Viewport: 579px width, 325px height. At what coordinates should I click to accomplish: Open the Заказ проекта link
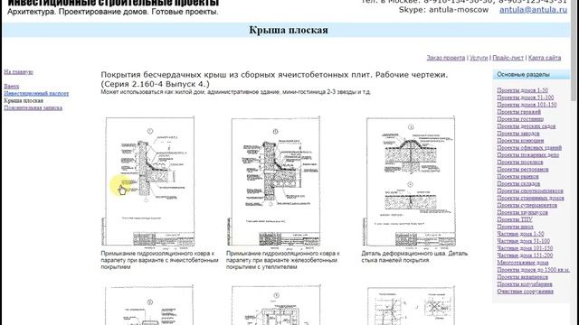tap(446, 58)
